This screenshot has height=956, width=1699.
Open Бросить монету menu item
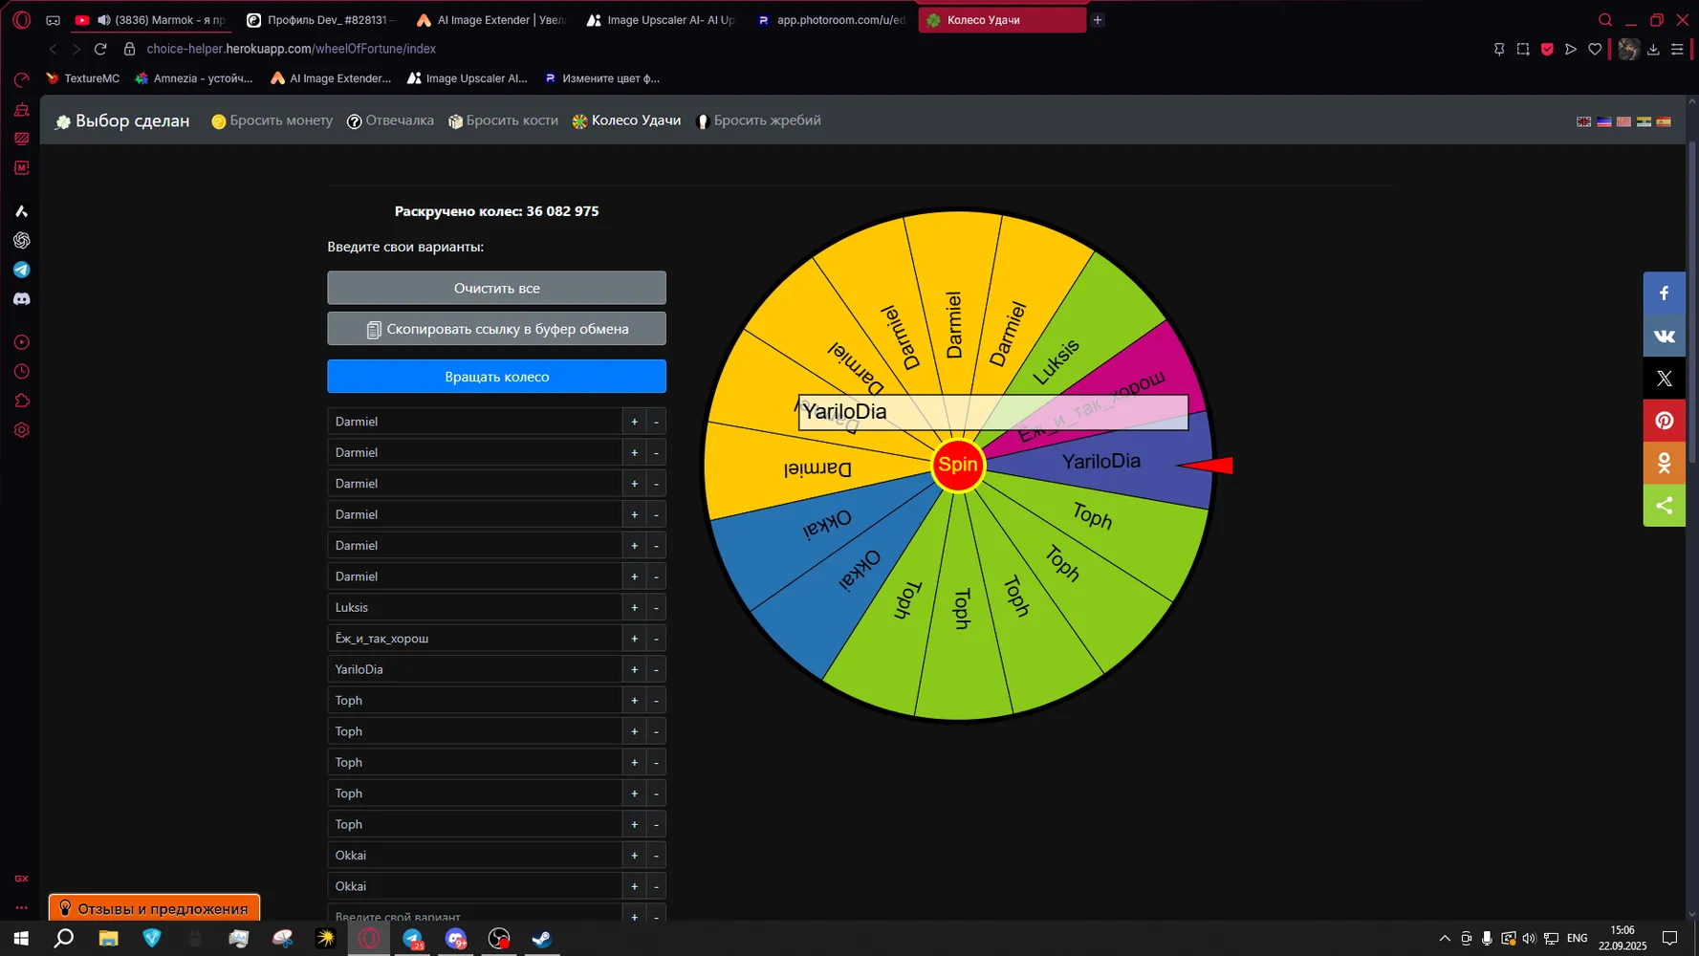point(272,120)
